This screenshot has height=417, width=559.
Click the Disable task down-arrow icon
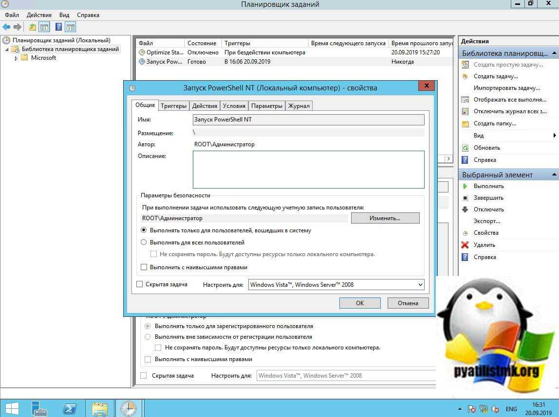click(465, 209)
